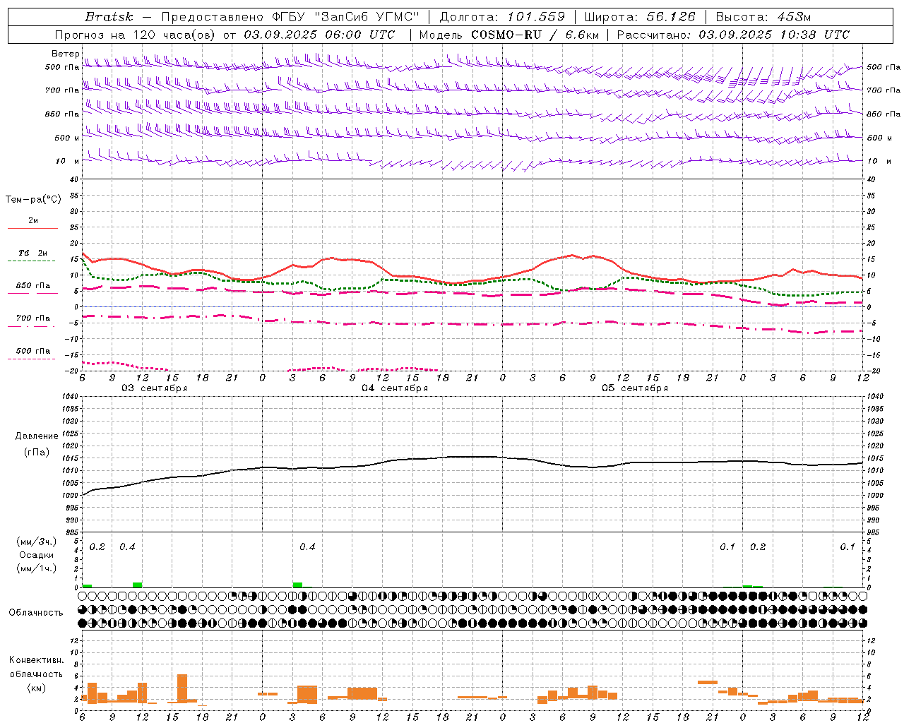Click the Bratsk station title
Viewport: 904px width, 723px height.
(109, 16)
